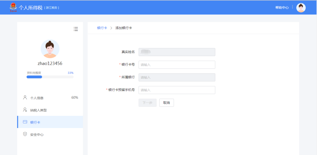Select 纳税人类型 in sidebar menu

(x=38, y=110)
